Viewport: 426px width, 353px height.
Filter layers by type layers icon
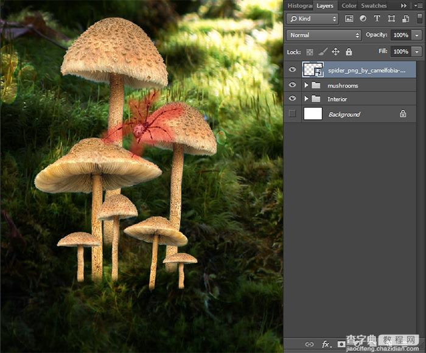click(x=377, y=18)
